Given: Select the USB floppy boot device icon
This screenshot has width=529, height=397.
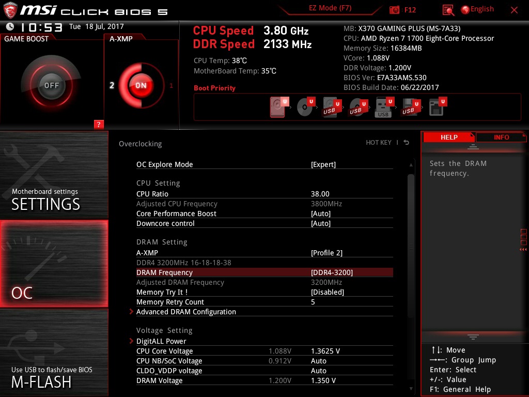Looking at the screenshot, I should coord(411,107).
